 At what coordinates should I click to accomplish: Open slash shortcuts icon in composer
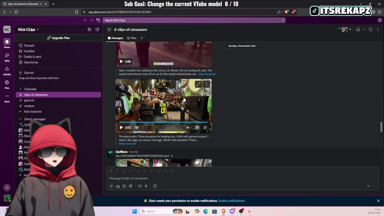pos(155,186)
